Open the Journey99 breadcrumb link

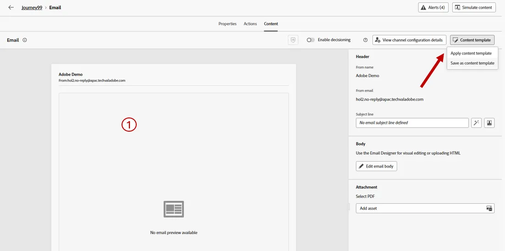point(32,7)
